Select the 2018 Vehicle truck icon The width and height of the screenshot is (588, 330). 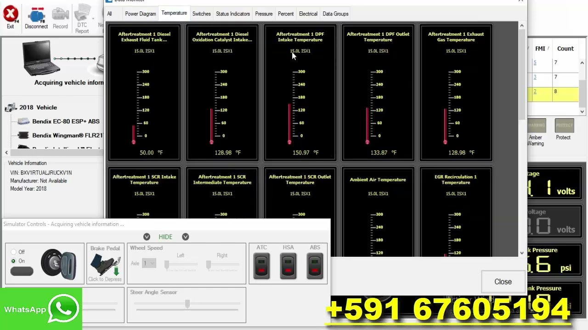(x=11, y=107)
